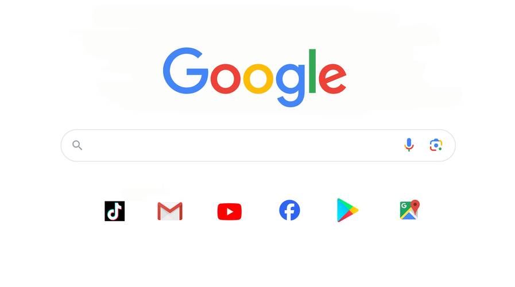The height and width of the screenshot is (287, 515).
Task: Click the red letter e in logo
Action: coord(332,79)
